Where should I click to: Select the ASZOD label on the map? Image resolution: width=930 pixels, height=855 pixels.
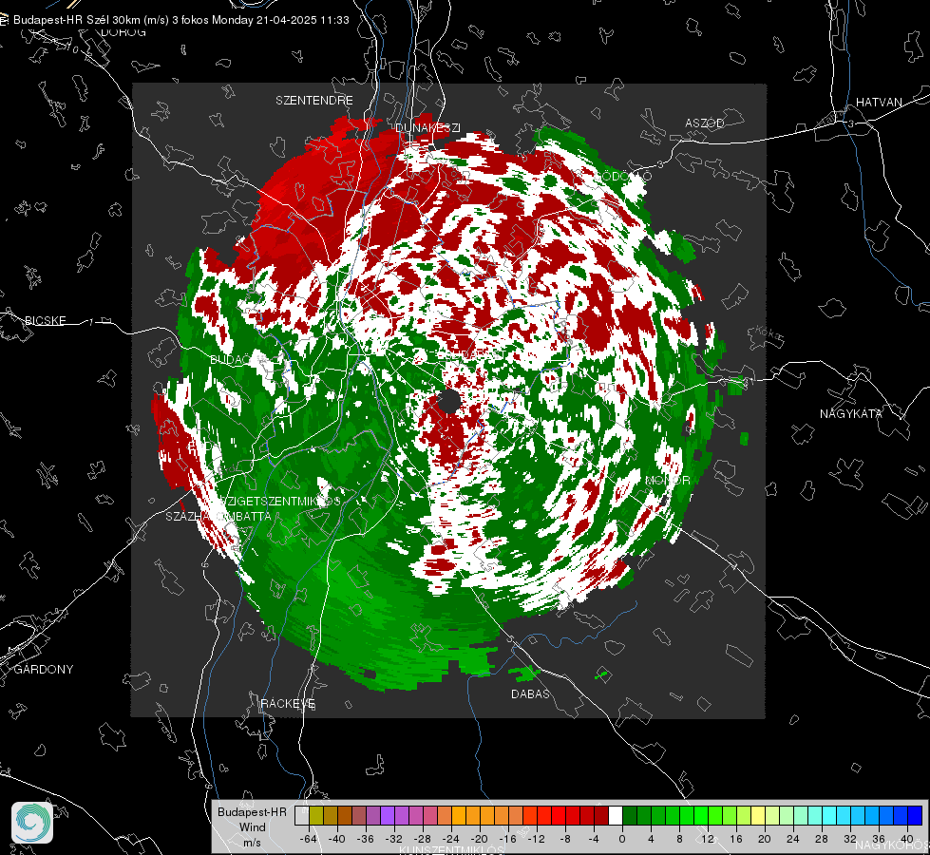[705, 123]
